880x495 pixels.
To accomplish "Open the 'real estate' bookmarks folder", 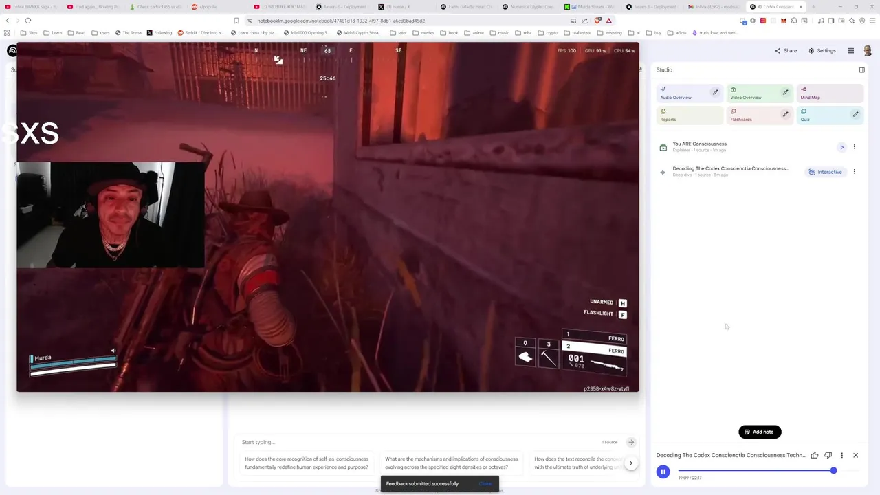I will click(x=578, y=32).
